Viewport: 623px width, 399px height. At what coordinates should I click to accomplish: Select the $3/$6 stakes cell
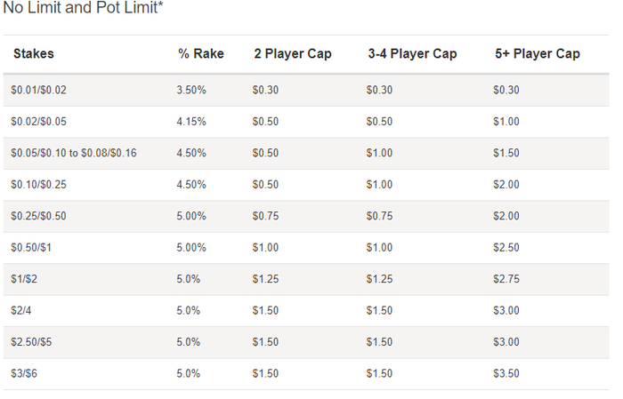tap(25, 374)
